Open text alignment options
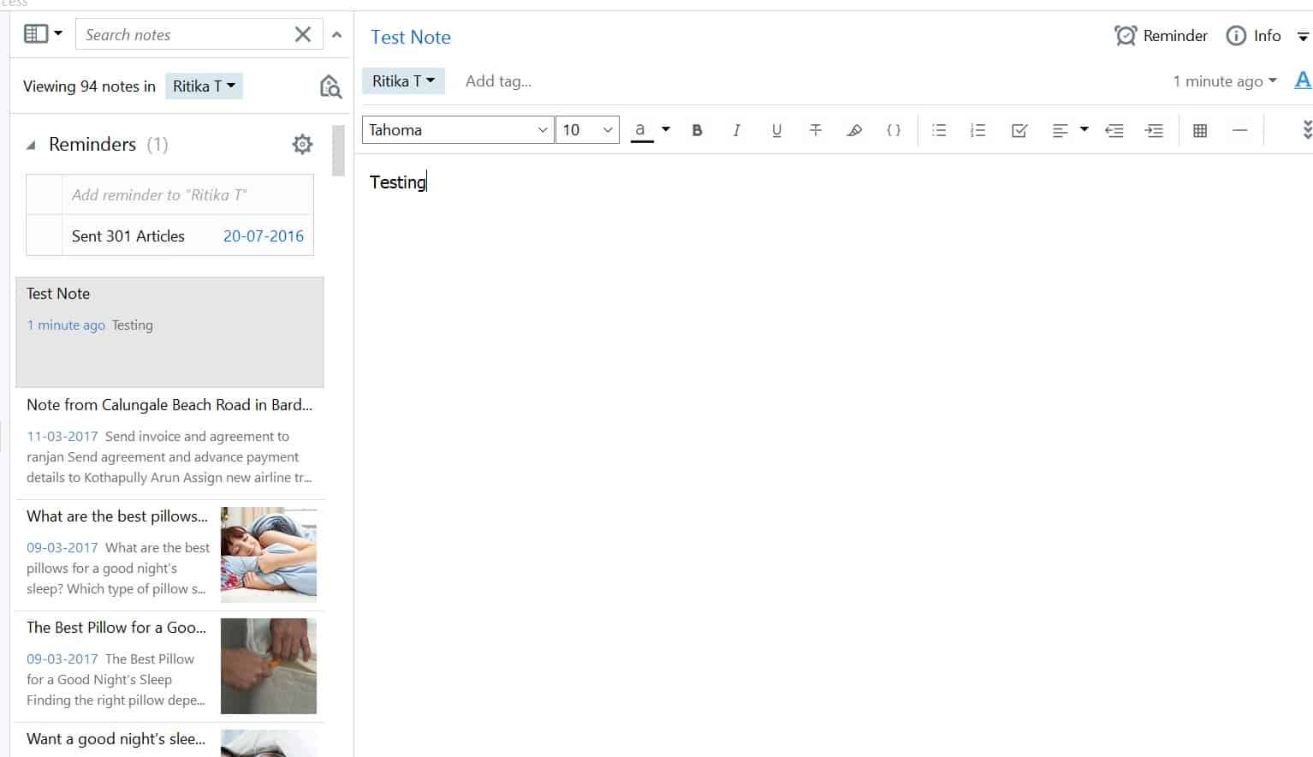This screenshot has width=1313, height=757. click(x=1060, y=130)
